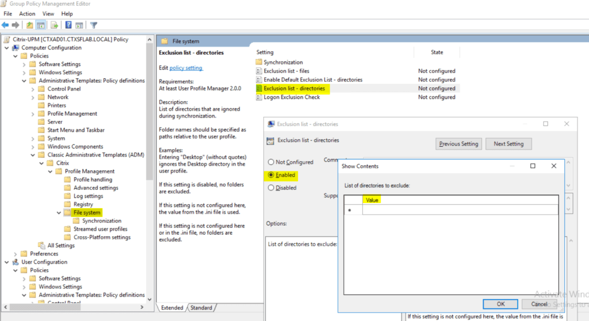Collapse the Citrix tree node
Image resolution: width=589 pixels, height=321 pixels.
click(41, 163)
